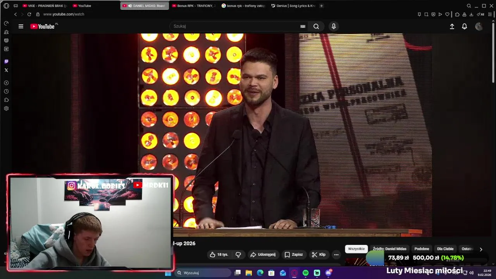This screenshot has width=496, height=279.
Task: Click the pinboard pin icon in toolbar
Action: tap(419, 14)
